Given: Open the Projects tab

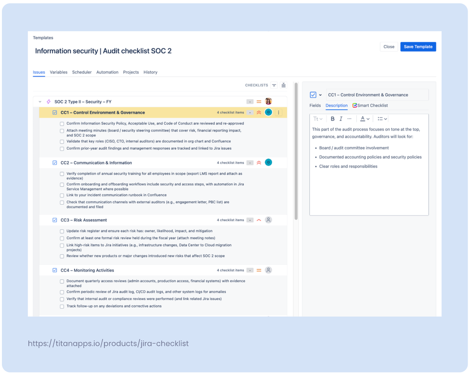Looking at the screenshot, I should (131, 72).
